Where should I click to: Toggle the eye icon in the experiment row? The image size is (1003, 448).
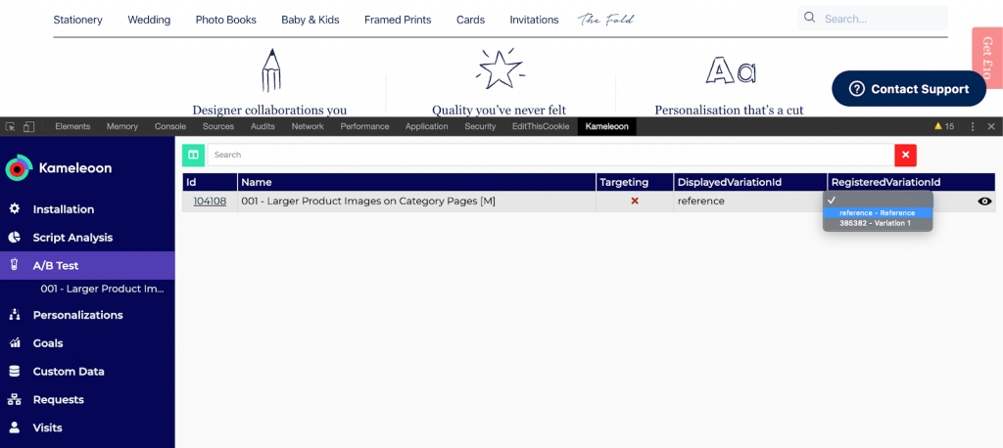pos(984,202)
